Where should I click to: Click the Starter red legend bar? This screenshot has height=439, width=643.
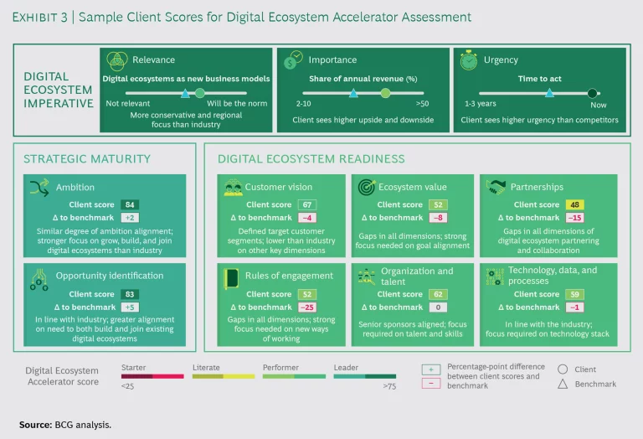152,377
